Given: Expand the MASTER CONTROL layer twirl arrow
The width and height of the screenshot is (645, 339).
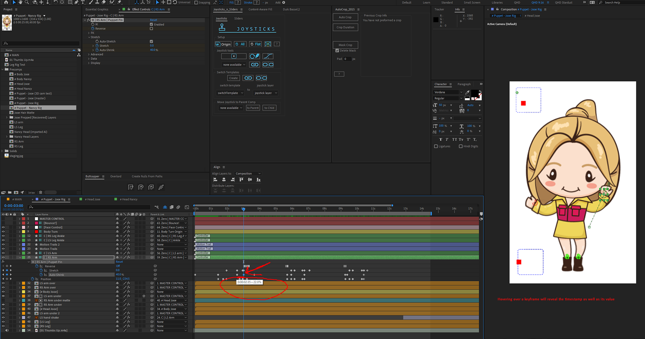Looking at the screenshot, I should (x=19, y=219).
